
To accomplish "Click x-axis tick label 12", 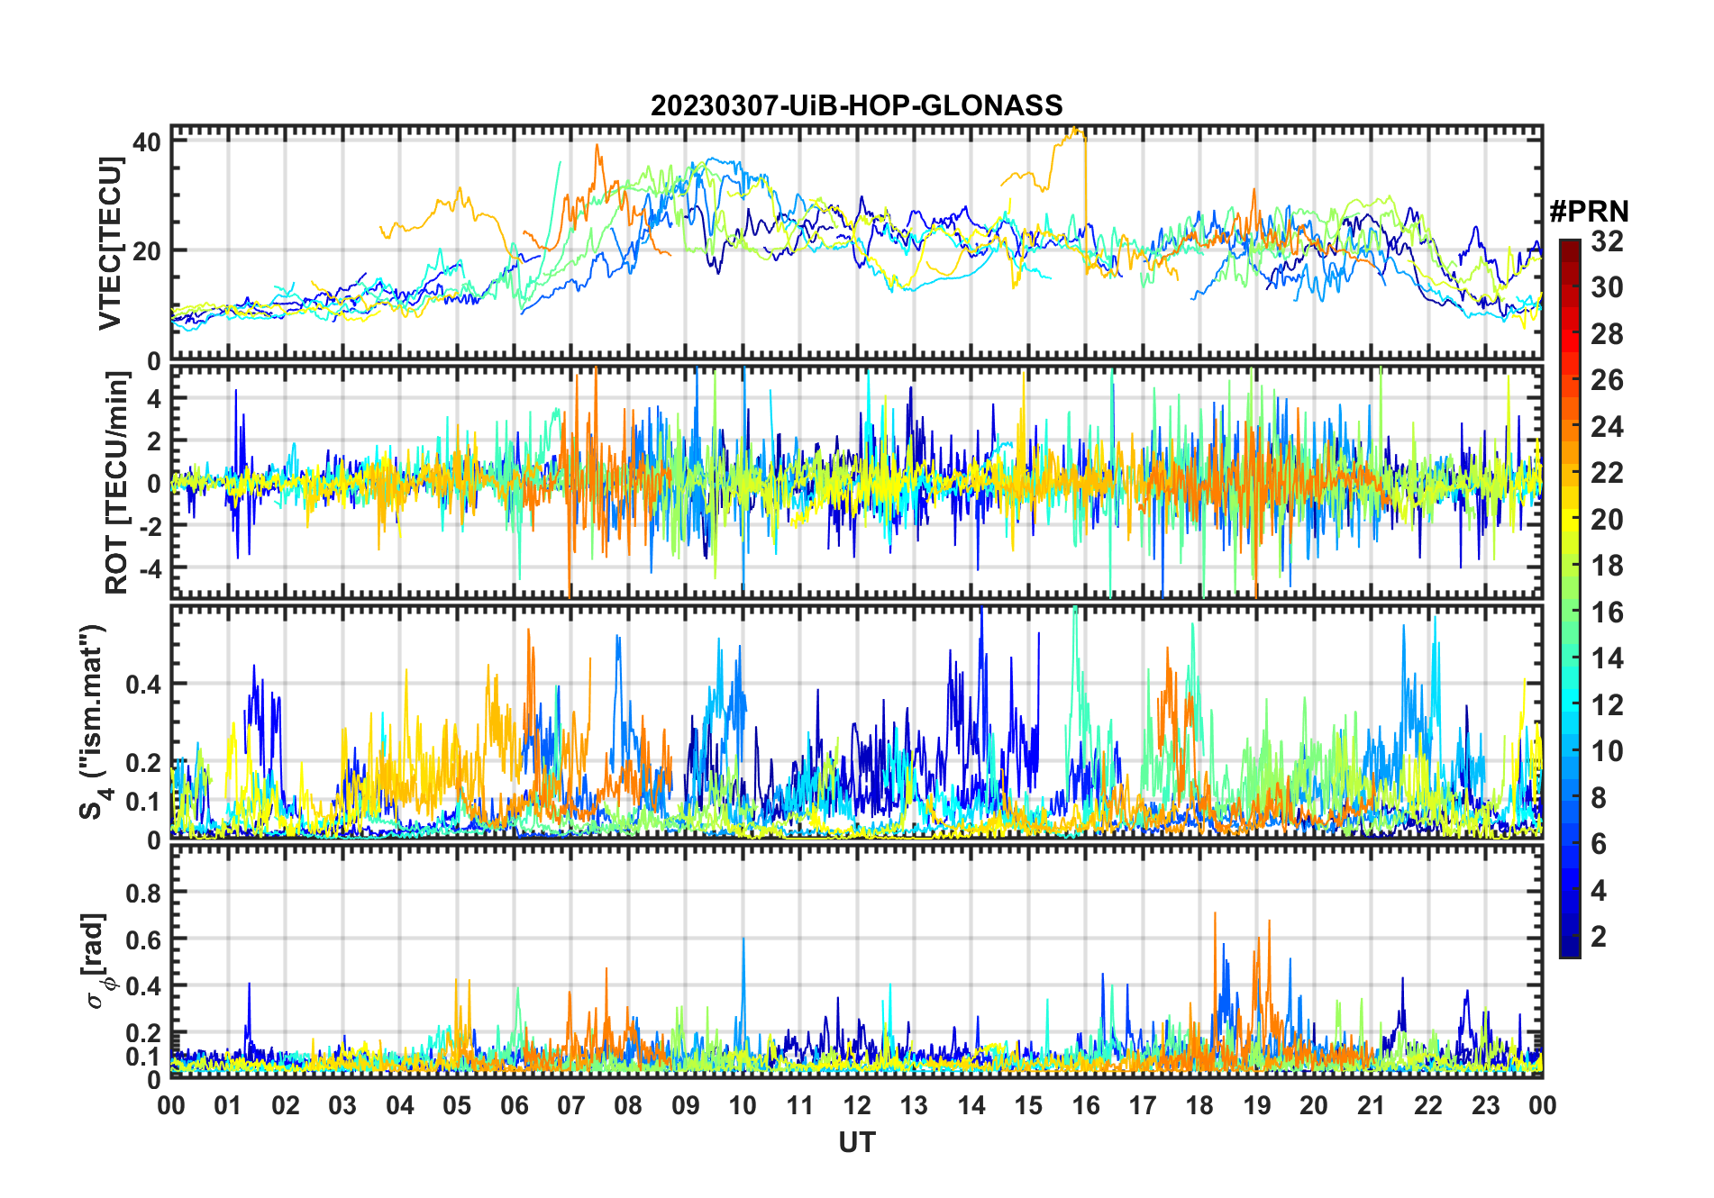I will click(857, 1105).
